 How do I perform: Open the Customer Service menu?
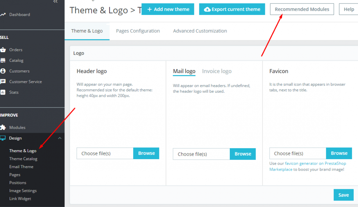point(25,81)
